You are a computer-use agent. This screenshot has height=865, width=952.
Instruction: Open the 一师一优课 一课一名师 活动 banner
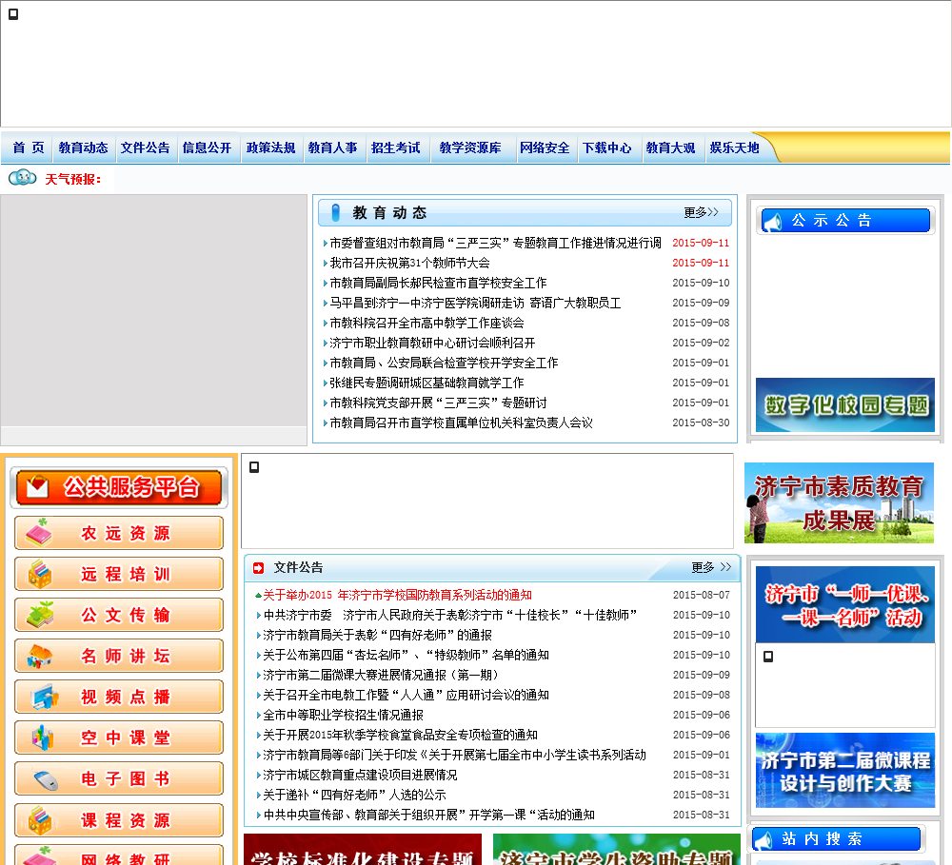pos(845,604)
